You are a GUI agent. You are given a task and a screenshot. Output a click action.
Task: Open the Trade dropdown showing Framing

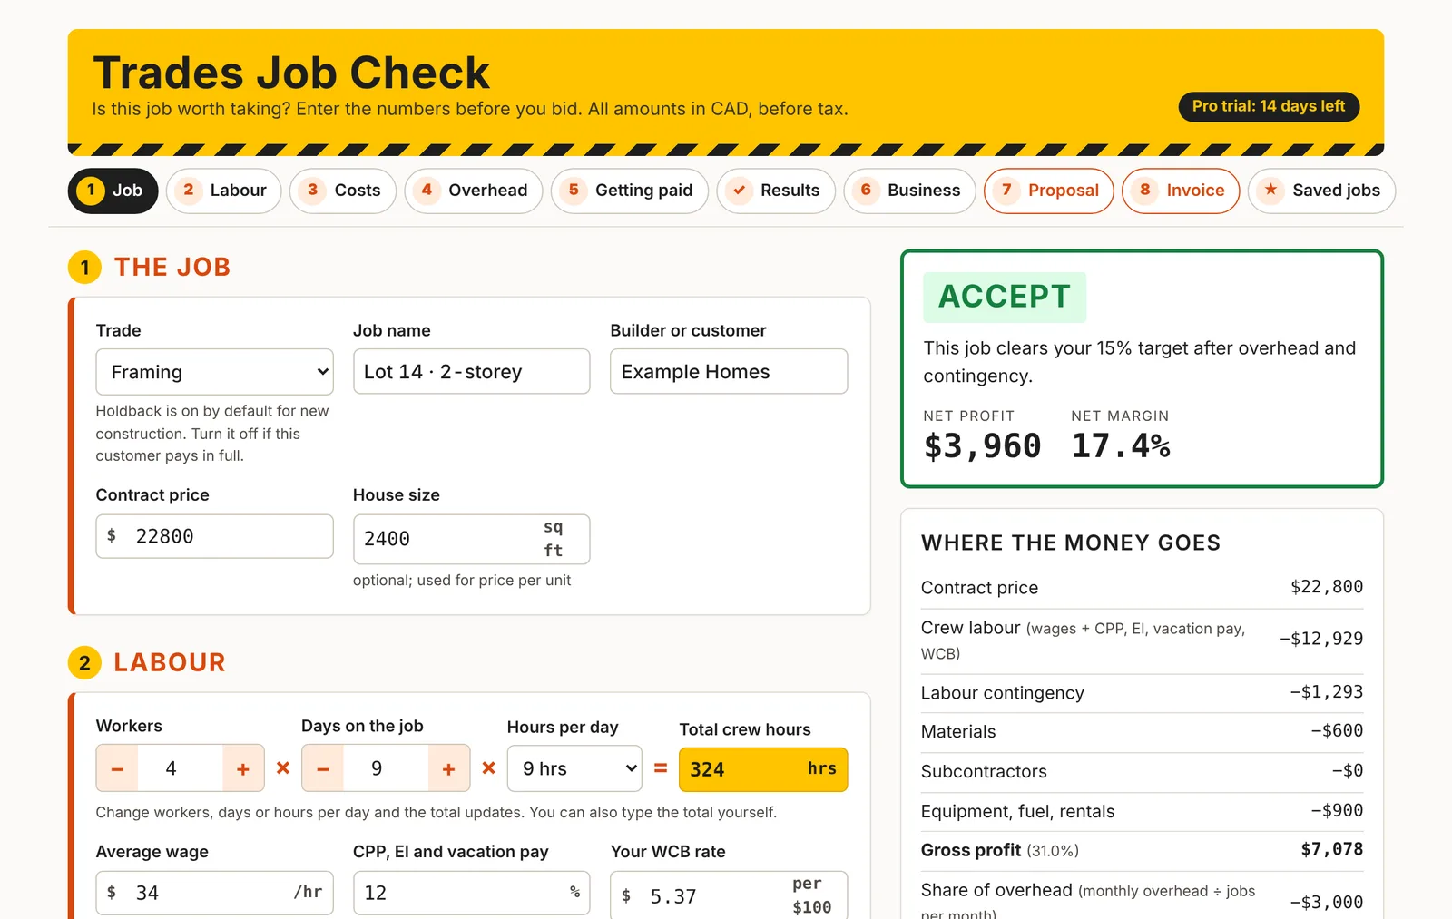tap(214, 372)
